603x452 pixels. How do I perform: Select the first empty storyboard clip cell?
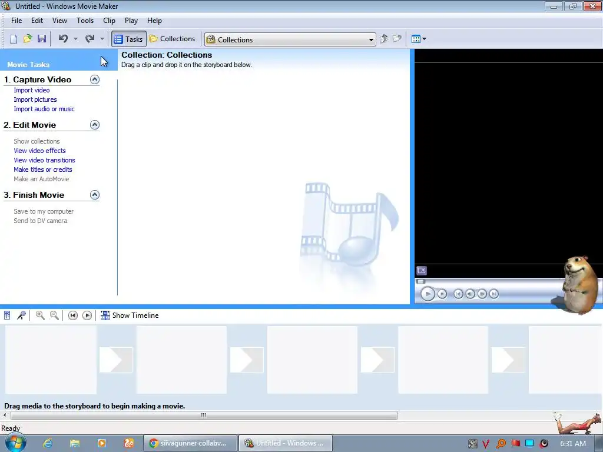click(51, 360)
